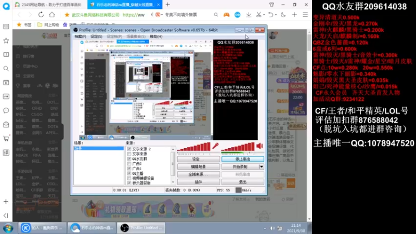This screenshot has width=416, height=234.
Task: Close the active live stream browser tab
Action: 159,5
